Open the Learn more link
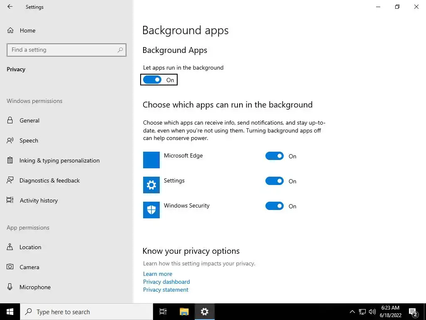The width and height of the screenshot is (426, 320). [x=158, y=274]
